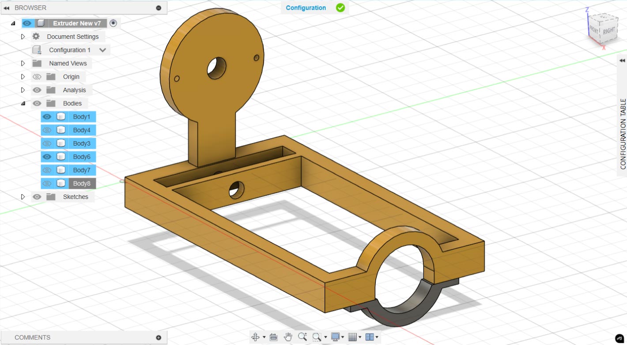627x345 pixels.
Task: Click the Configuration 1 table icon
Action: pyautogui.click(x=37, y=50)
